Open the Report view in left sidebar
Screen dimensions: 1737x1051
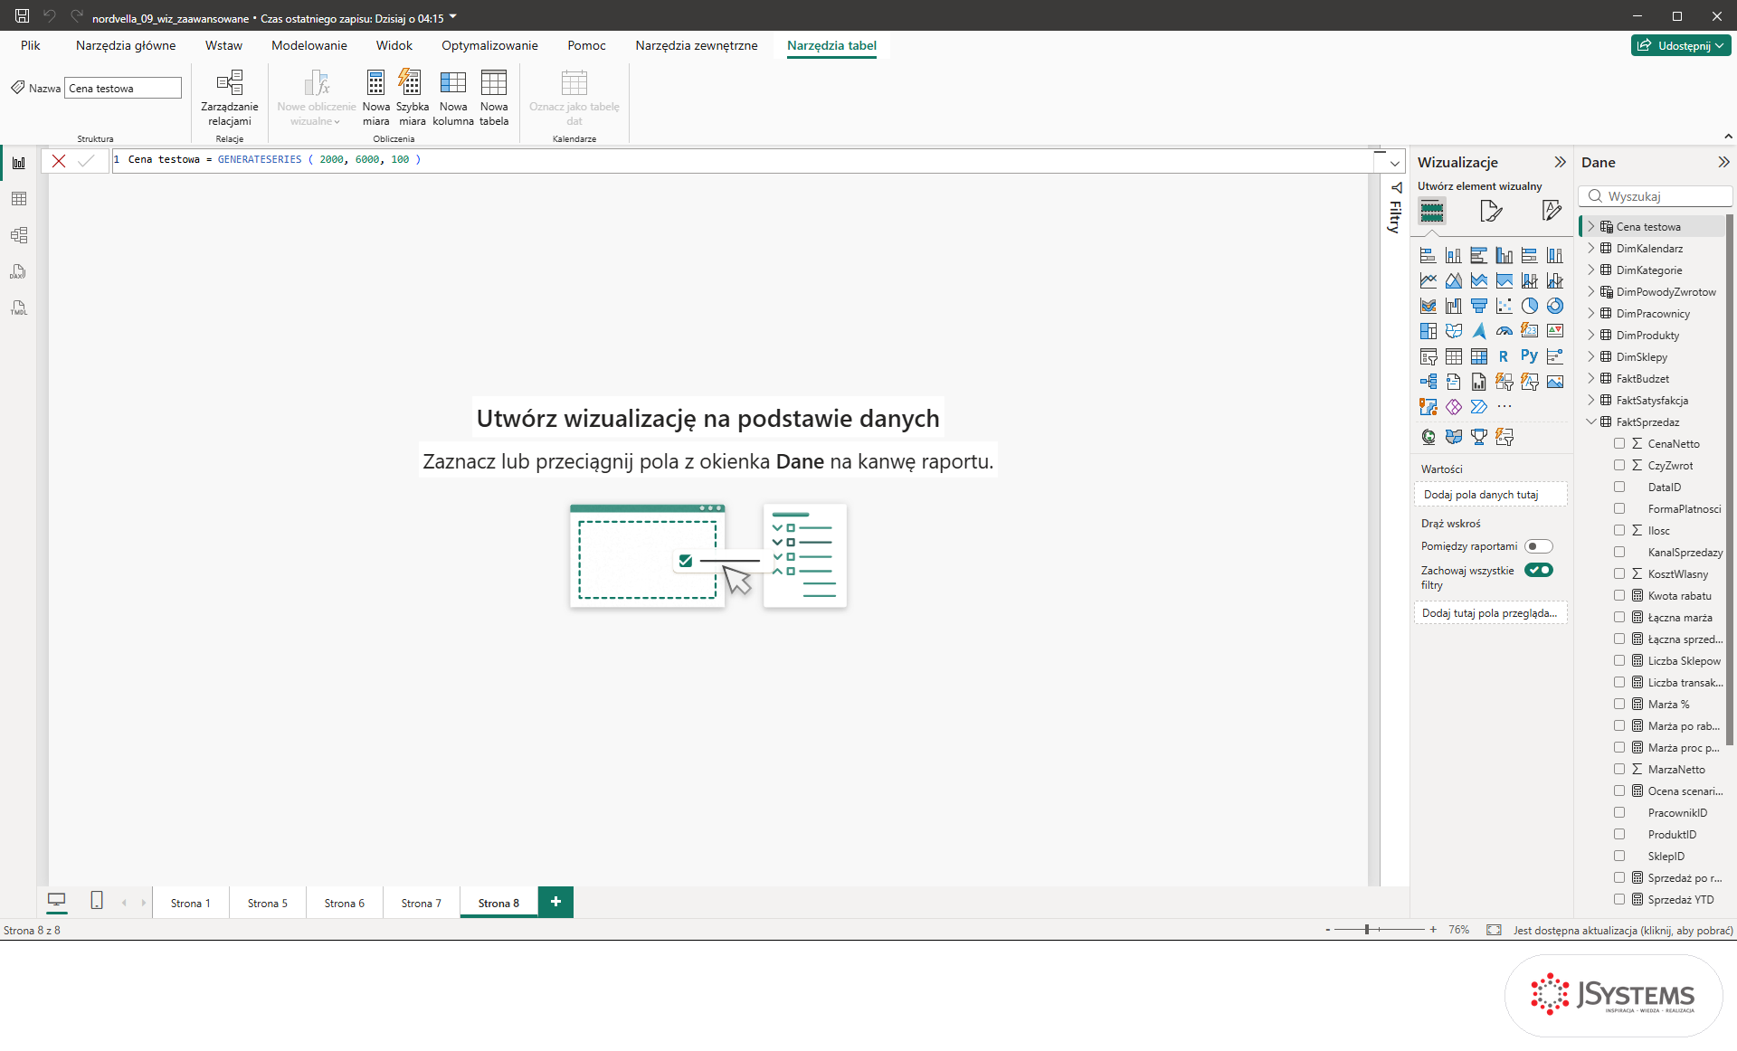coord(19,163)
